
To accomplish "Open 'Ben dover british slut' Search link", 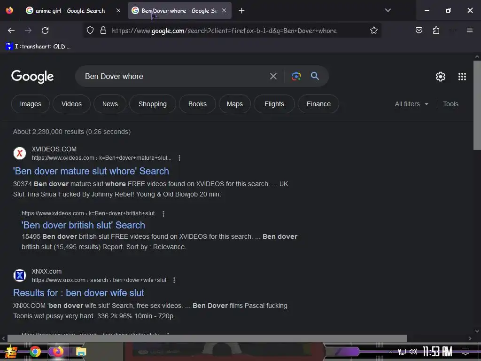I will [83, 225].
